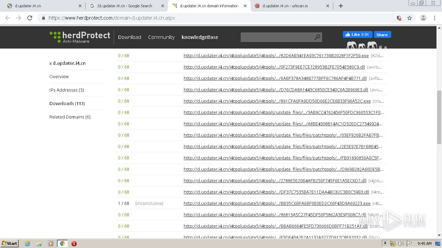Image resolution: width=442 pixels, height=248 pixels.
Task: Close the urlscan.io tab
Action: (x=328, y=6)
